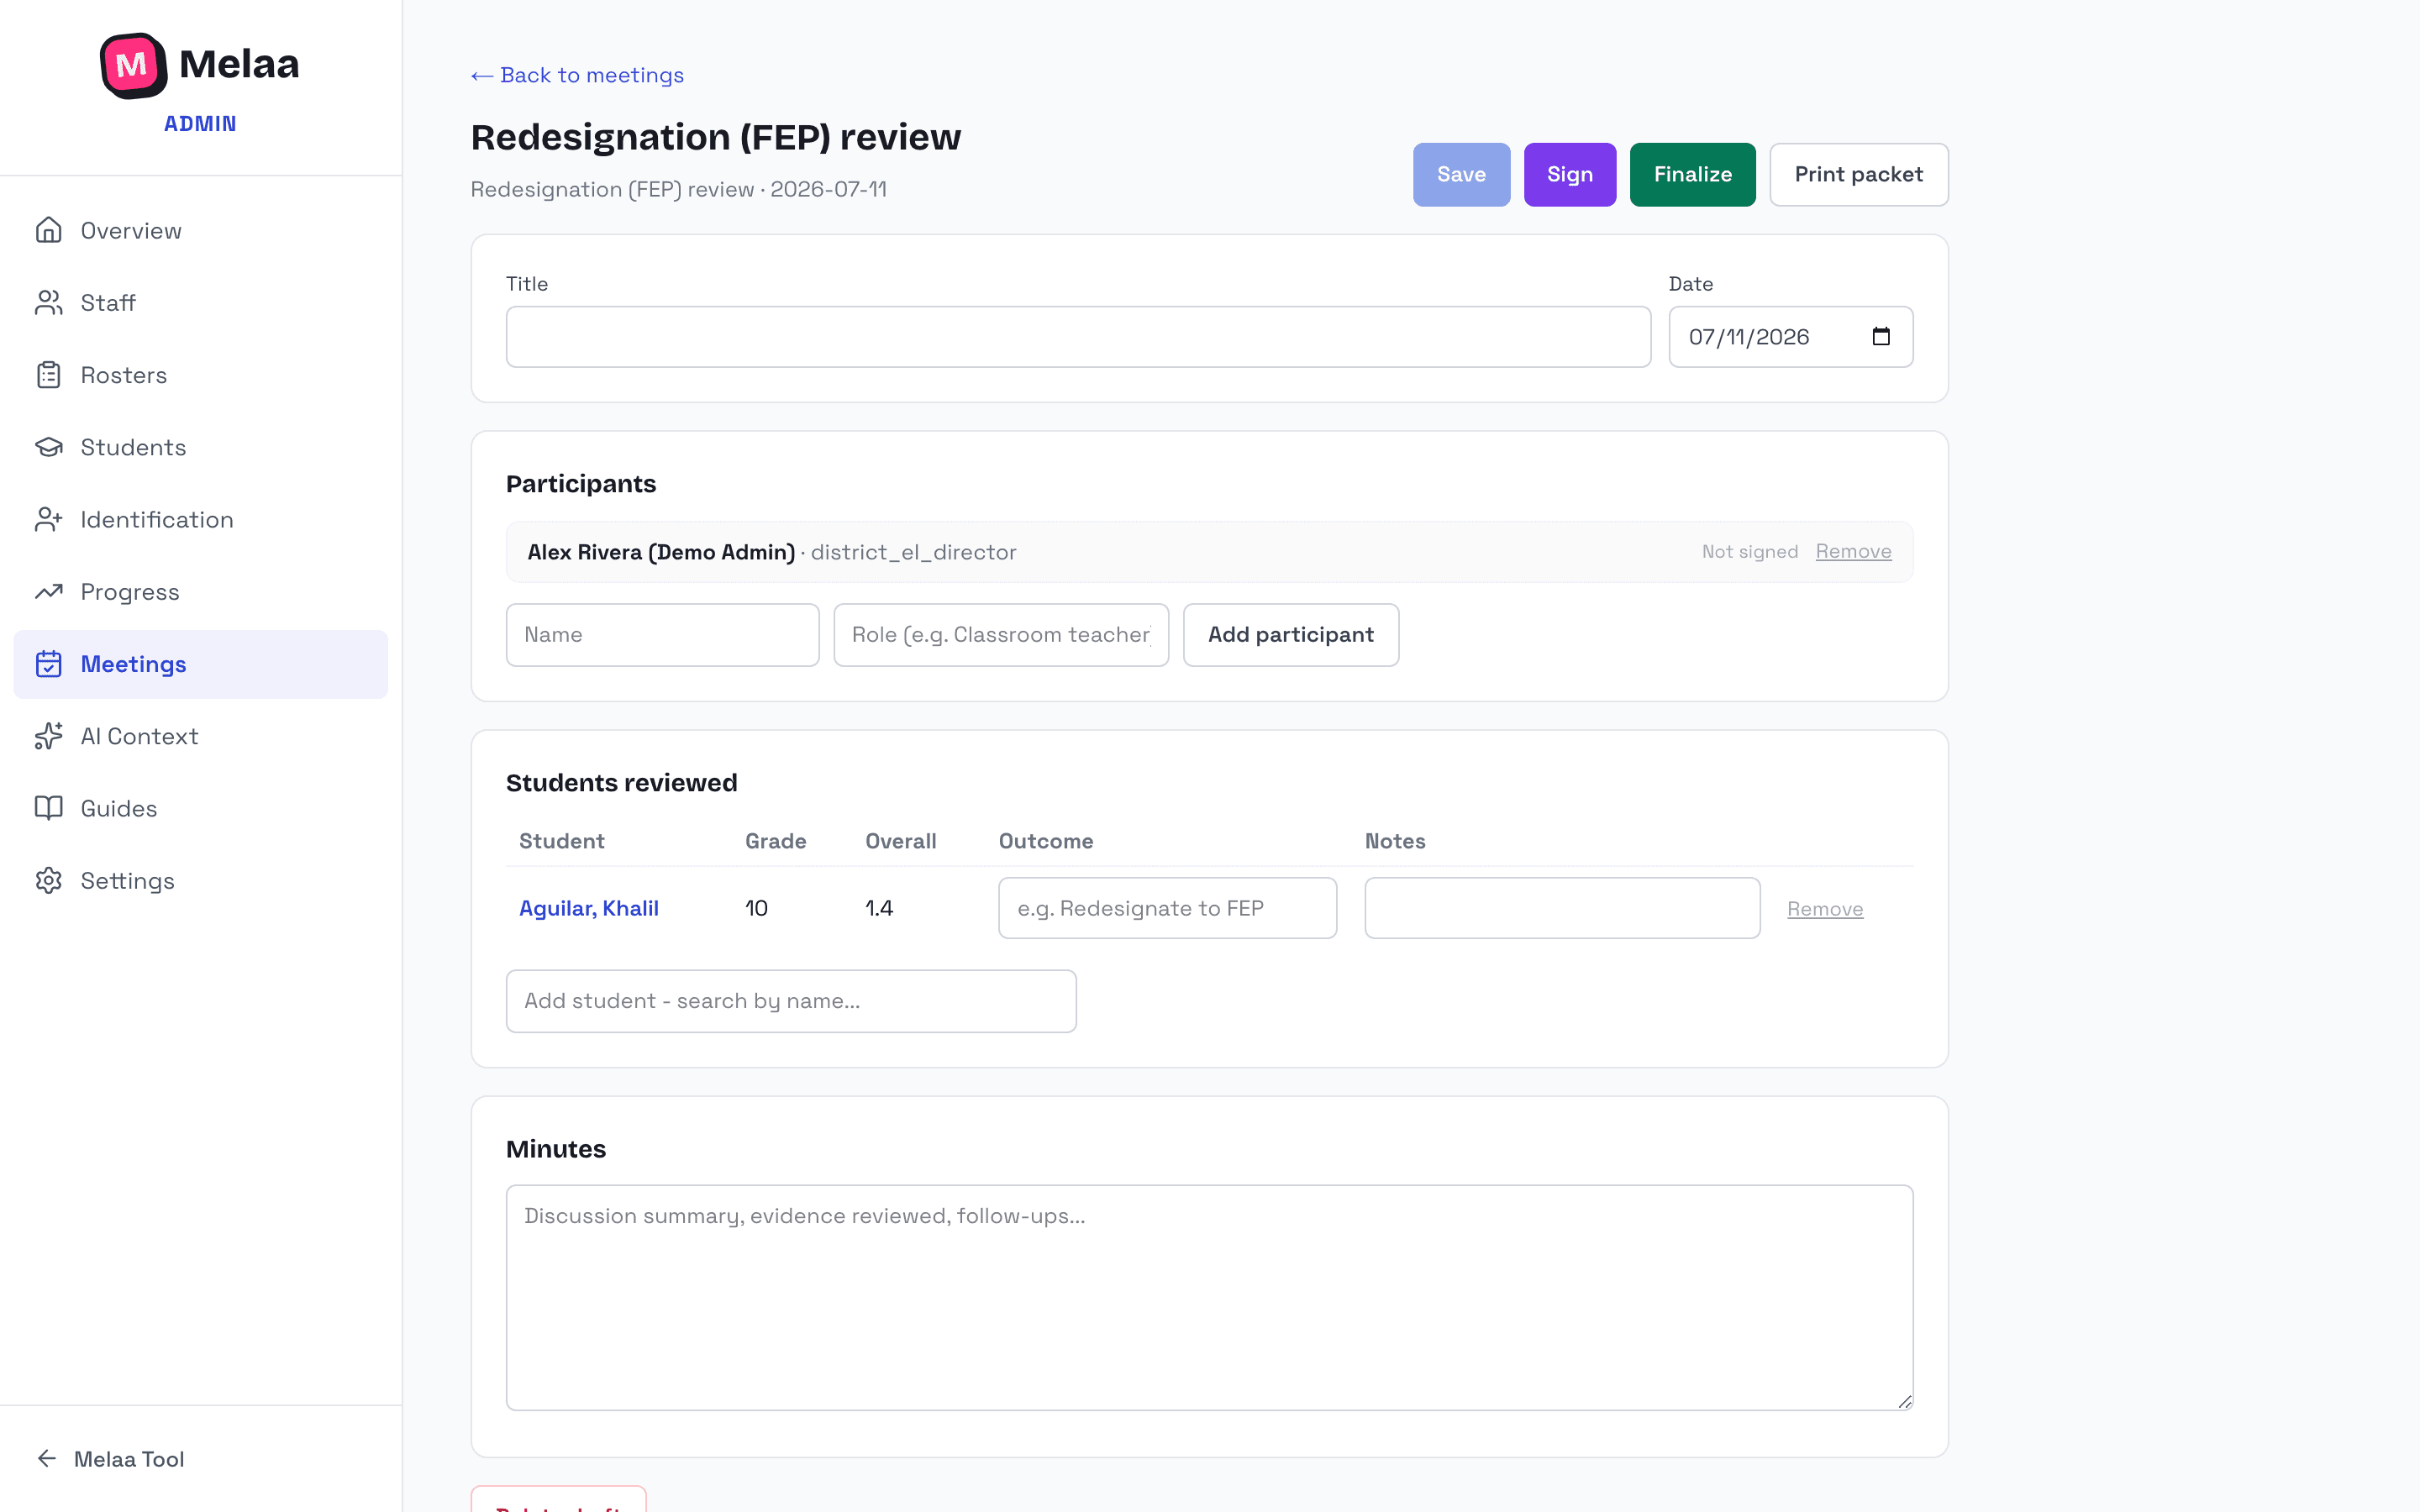Follow the Back to meetings link
This screenshot has width=2420, height=1512.
(577, 75)
